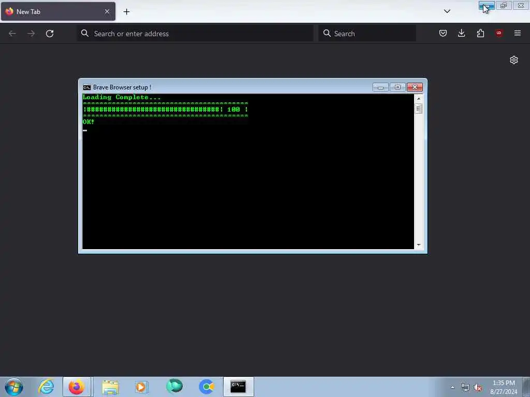
Task: Open the Firefox downloads panel
Action: 461,33
